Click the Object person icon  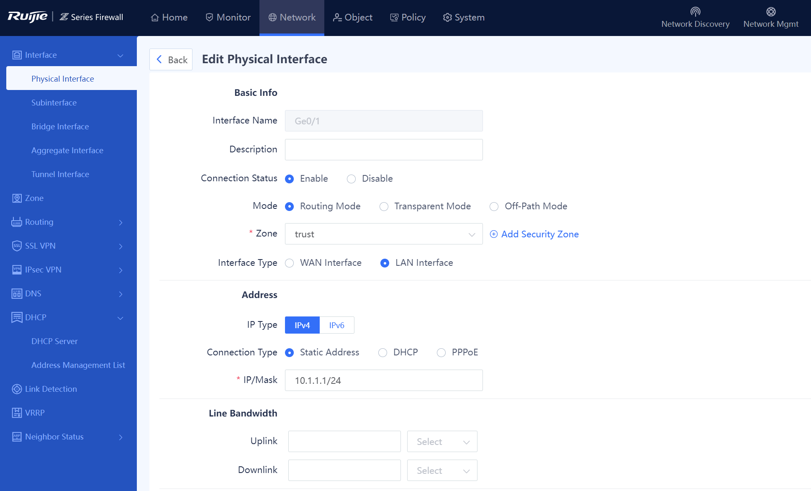pos(337,18)
